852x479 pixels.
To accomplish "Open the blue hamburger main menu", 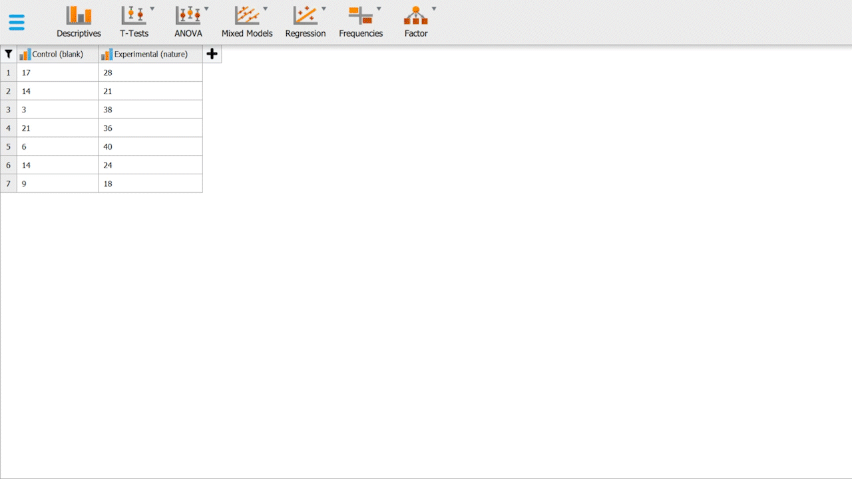I will [17, 23].
